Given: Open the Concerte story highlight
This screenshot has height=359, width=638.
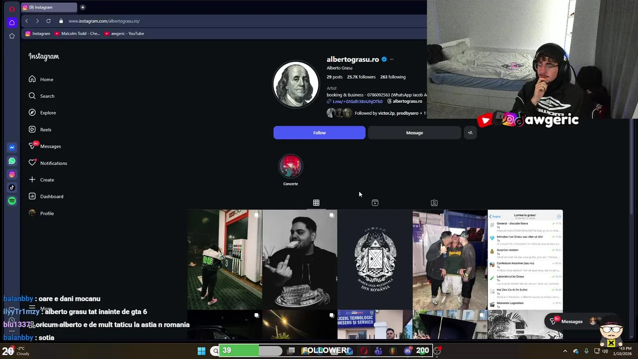Looking at the screenshot, I should click(291, 170).
